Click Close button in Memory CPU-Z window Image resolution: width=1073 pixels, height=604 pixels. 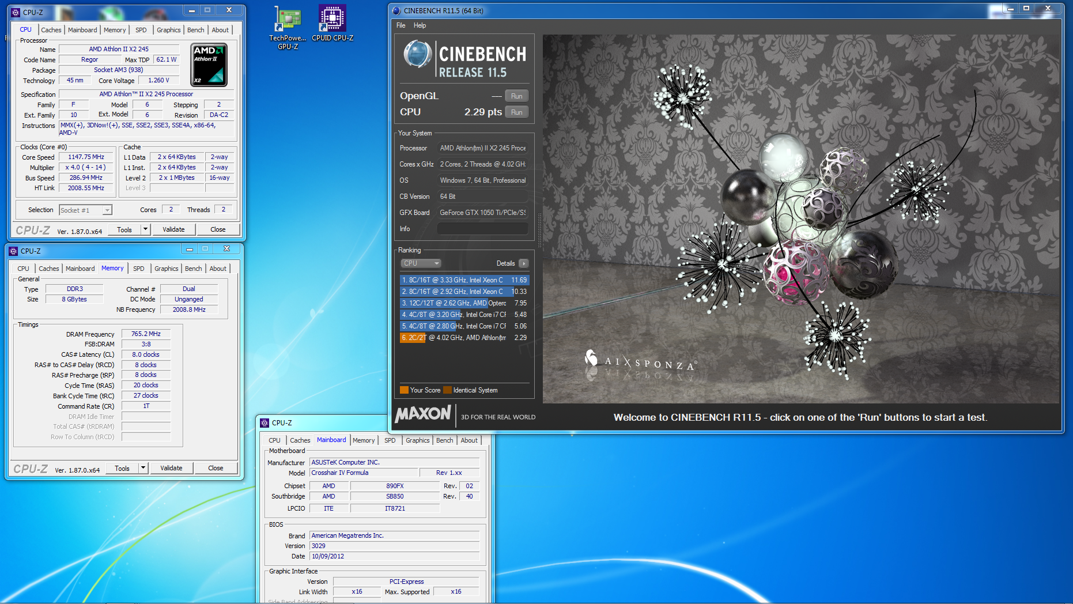(216, 468)
